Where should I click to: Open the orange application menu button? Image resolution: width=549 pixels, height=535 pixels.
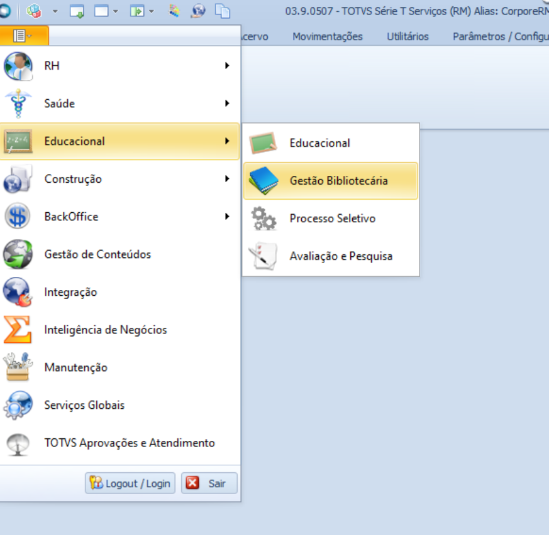click(x=24, y=36)
